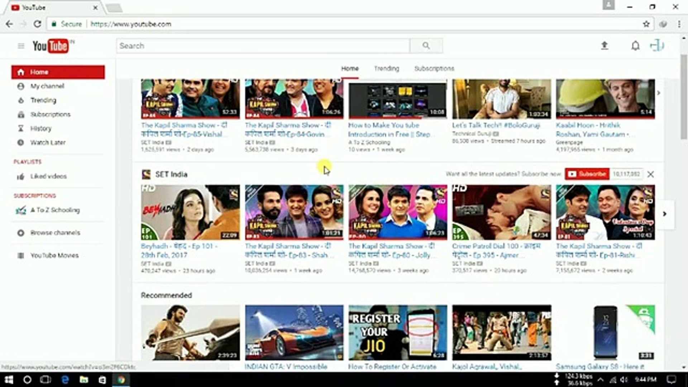The width and height of the screenshot is (688, 387).
Task: Switch to the Trending tab
Action: pyautogui.click(x=387, y=68)
